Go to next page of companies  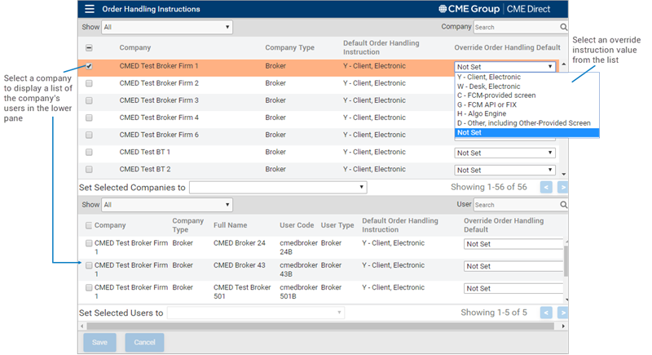562,187
